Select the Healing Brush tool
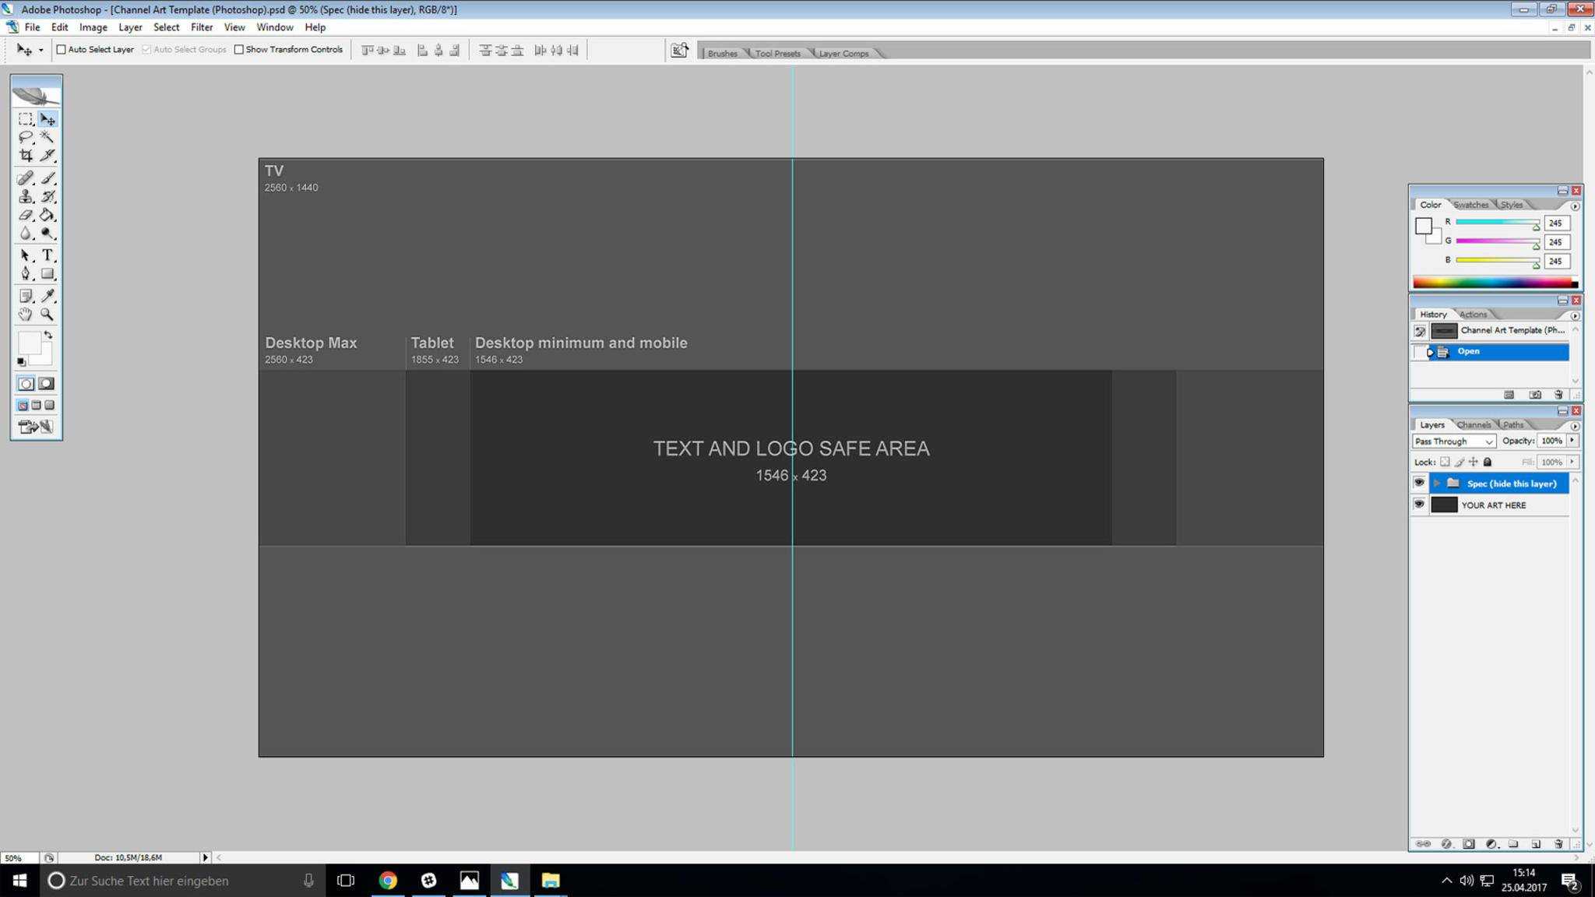Screen dimensions: 1595x897 [25, 176]
